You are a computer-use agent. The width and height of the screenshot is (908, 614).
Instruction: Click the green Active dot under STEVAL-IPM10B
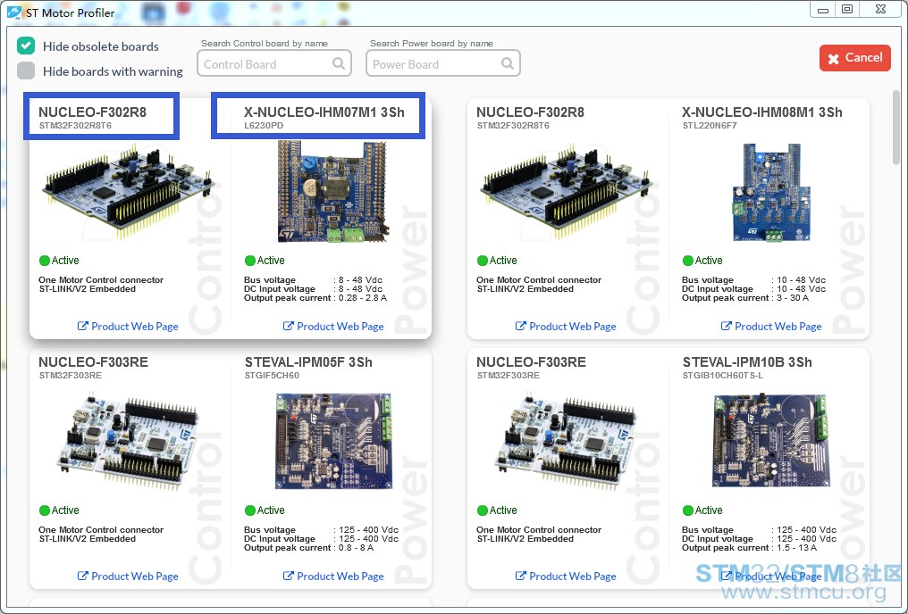click(x=688, y=510)
